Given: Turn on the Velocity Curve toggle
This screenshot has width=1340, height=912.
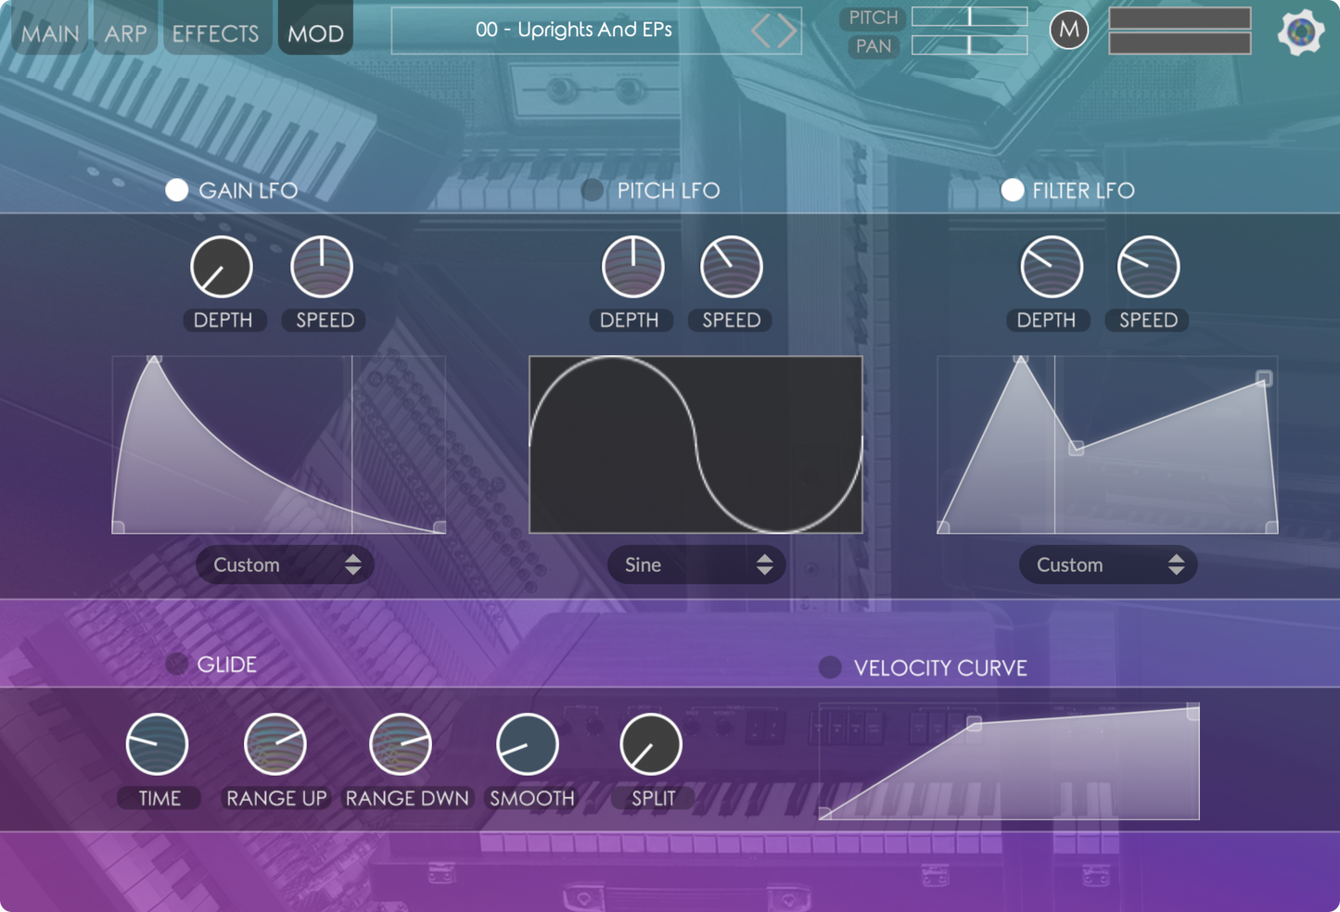Looking at the screenshot, I should [830, 667].
